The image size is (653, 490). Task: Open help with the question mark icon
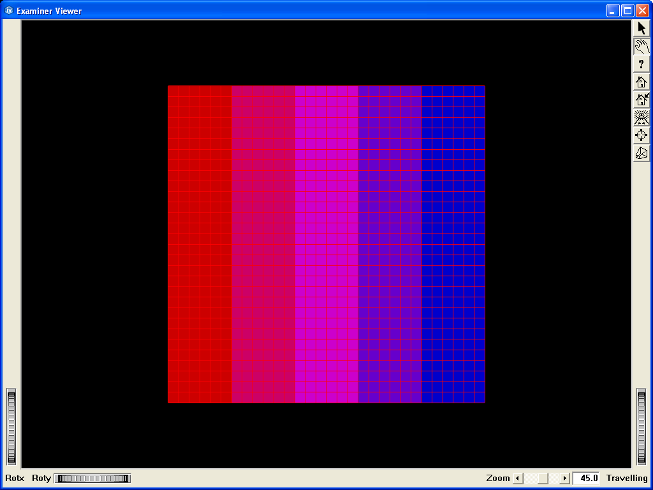[x=642, y=64]
